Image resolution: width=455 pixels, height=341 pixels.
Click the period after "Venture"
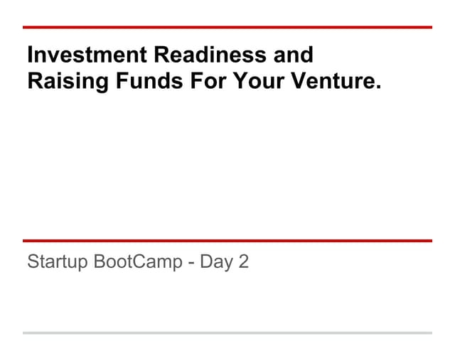click(378, 87)
